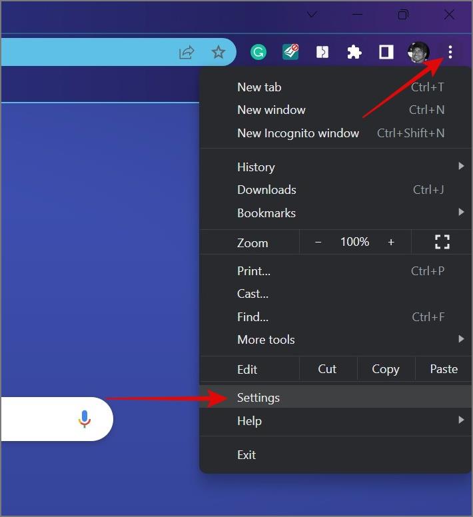Click the green extension icon with red badge

click(x=290, y=52)
